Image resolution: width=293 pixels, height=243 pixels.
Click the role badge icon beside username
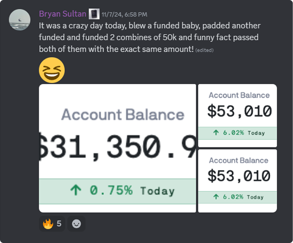pyautogui.click(x=94, y=14)
